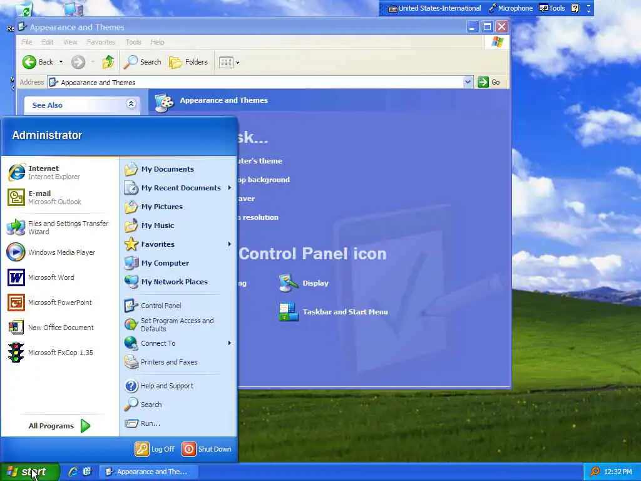The width and height of the screenshot is (641, 481).
Task: Open the Help menu in menu bar
Action: pyautogui.click(x=157, y=42)
